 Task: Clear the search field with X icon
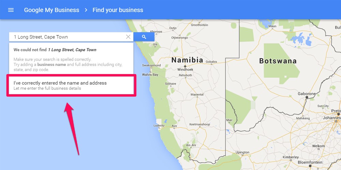128,37
